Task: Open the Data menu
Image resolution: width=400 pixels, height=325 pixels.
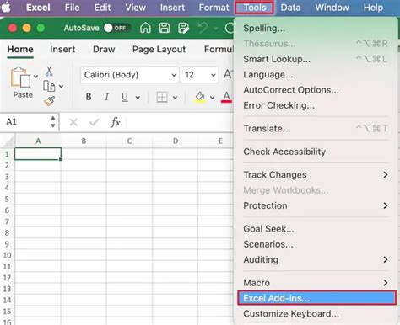Action: pos(290,8)
